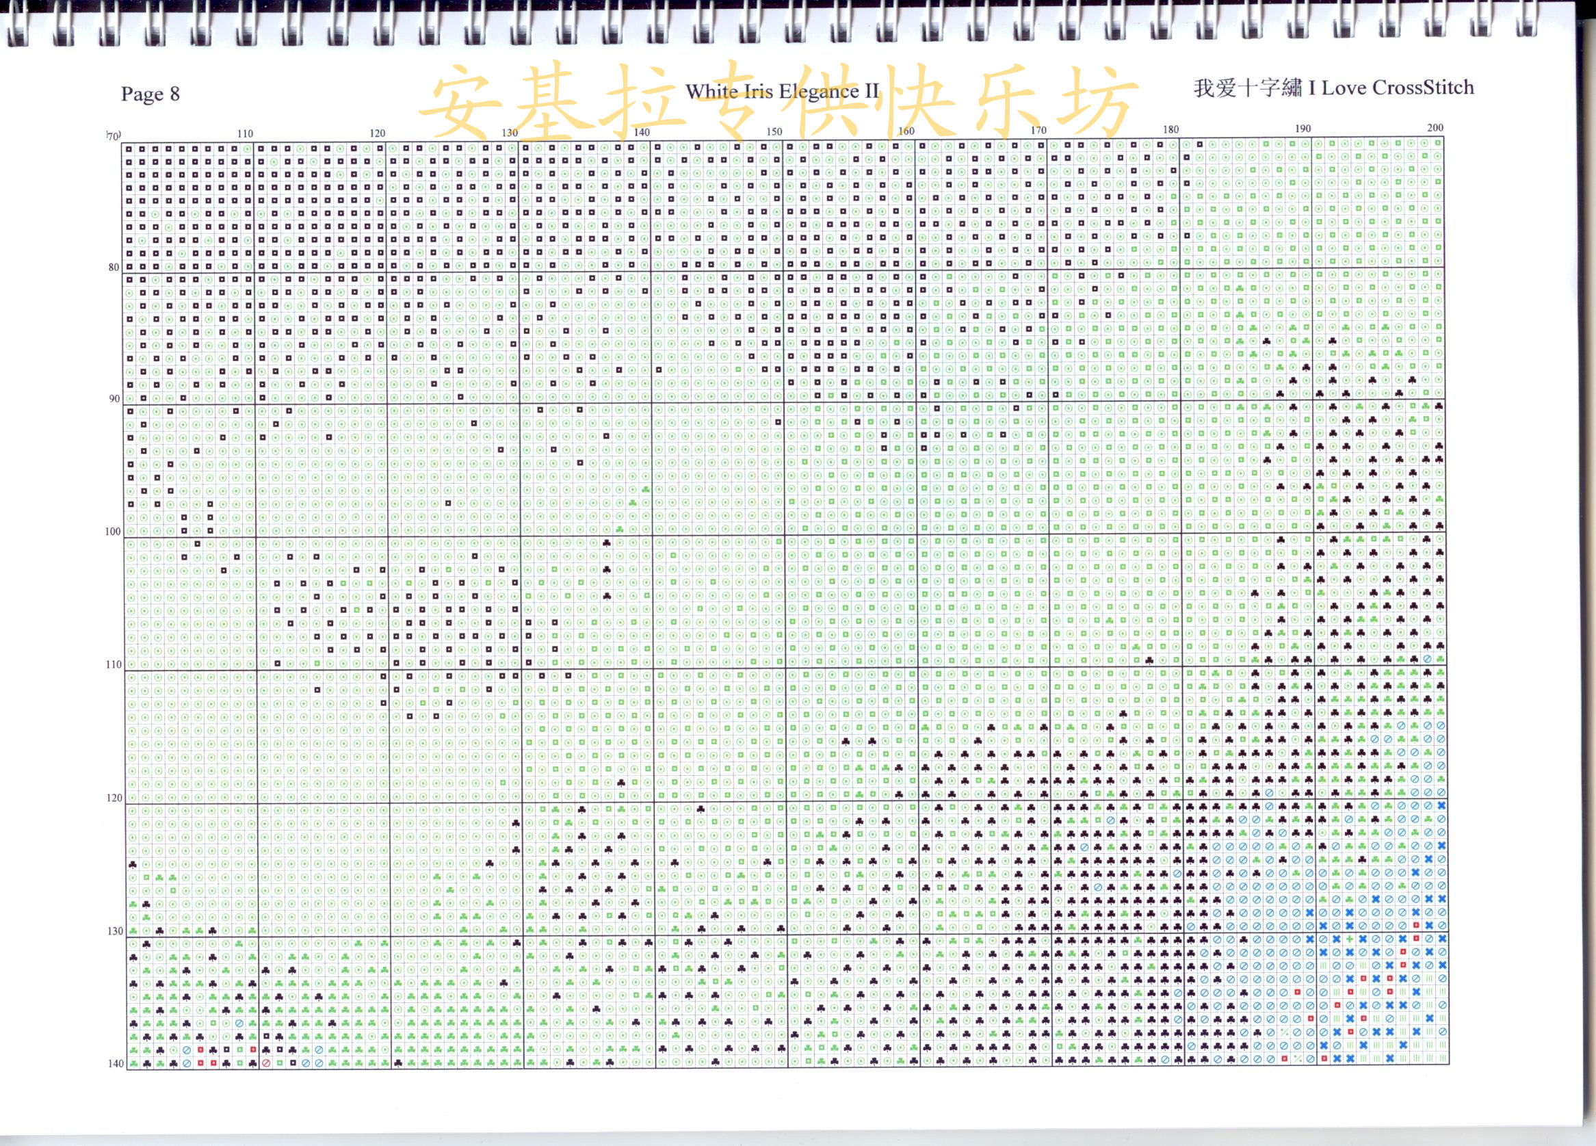Select column marker 110 above the grid
The width and height of the screenshot is (1596, 1146).
click(x=245, y=133)
